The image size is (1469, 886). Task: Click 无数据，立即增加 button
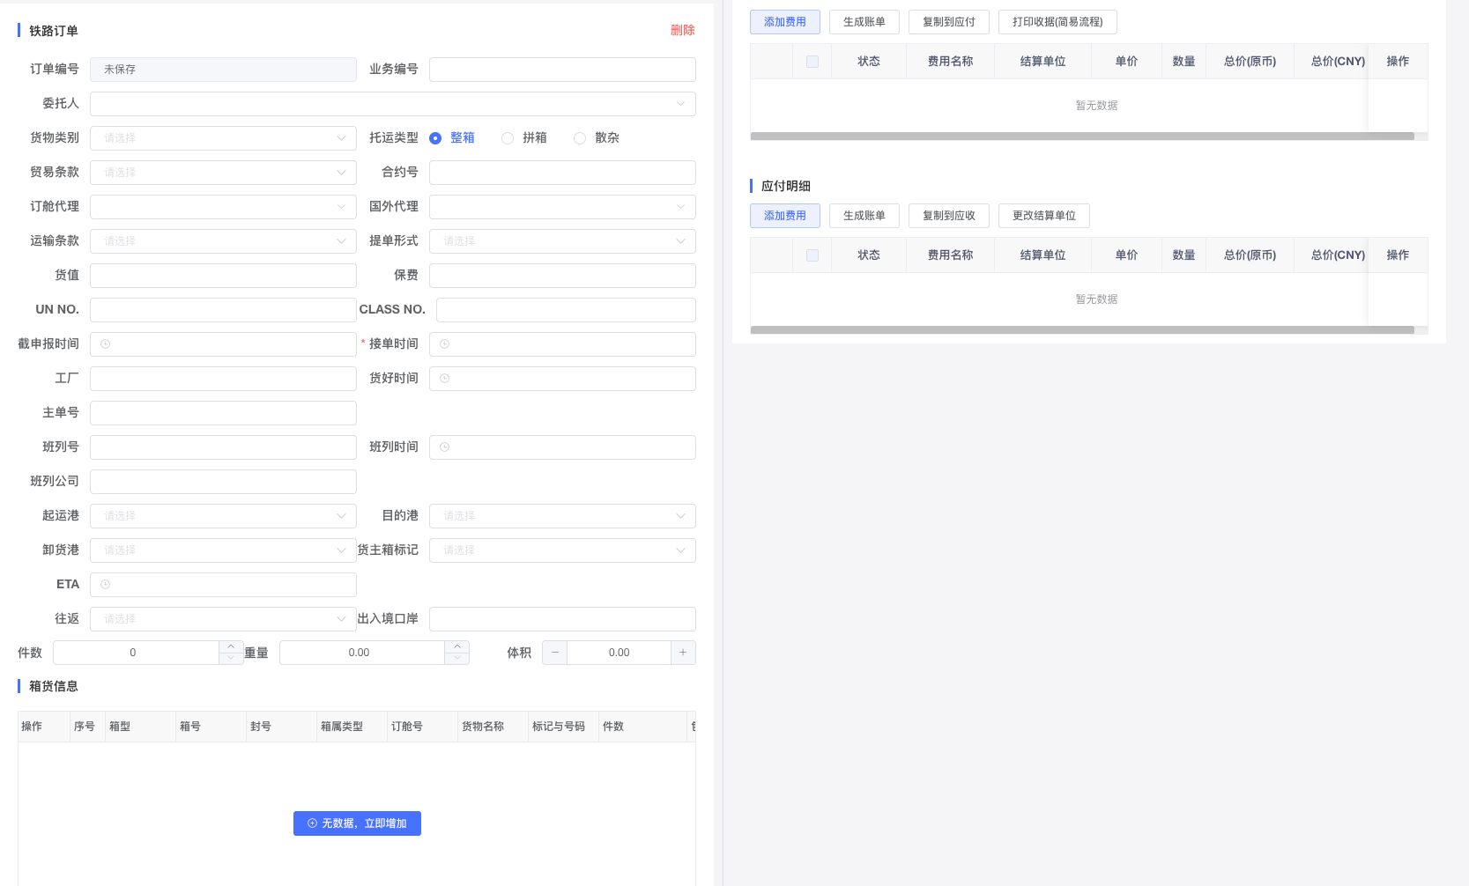click(357, 823)
